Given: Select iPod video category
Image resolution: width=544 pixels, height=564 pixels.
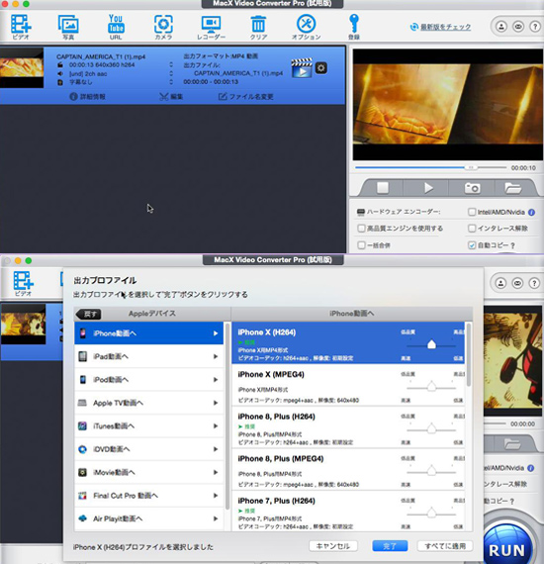Looking at the screenshot, I should pyautogui.click(x=148, y=380).
